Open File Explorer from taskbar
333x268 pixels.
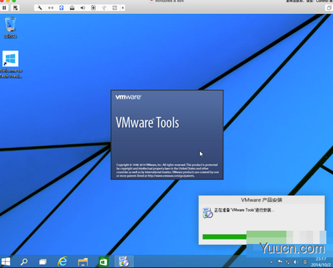click(x=83, y=262)
